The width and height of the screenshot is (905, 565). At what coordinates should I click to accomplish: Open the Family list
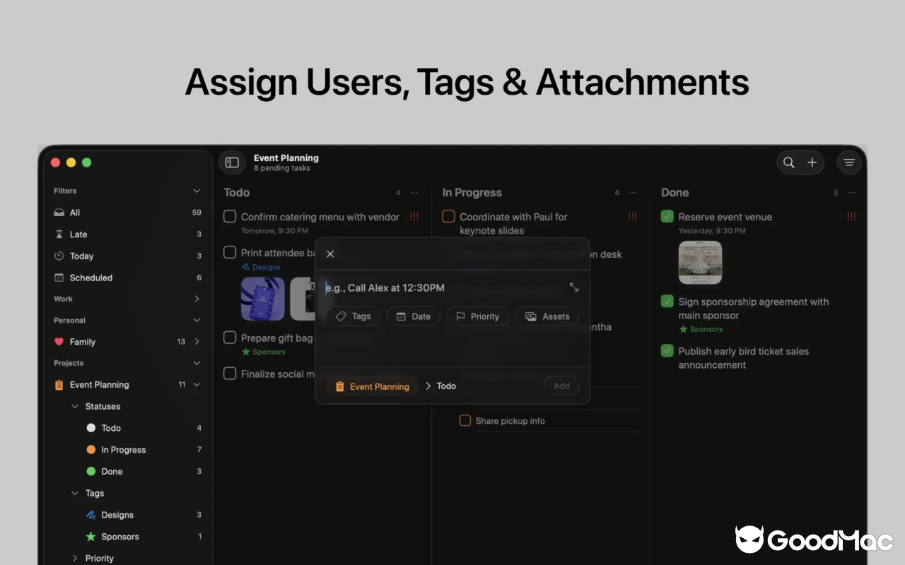[x=127, y=342]
